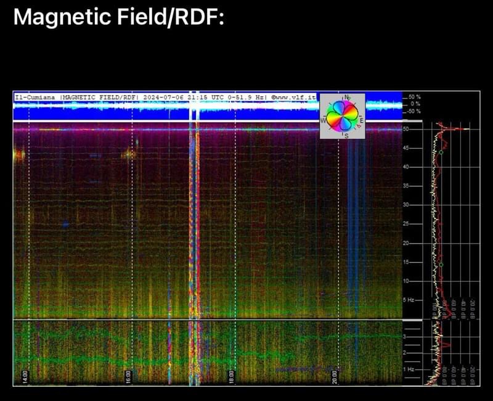Click the Magnetic Field/RDF page title
Viewport: 493px width, 401px height.
[118, 18]
